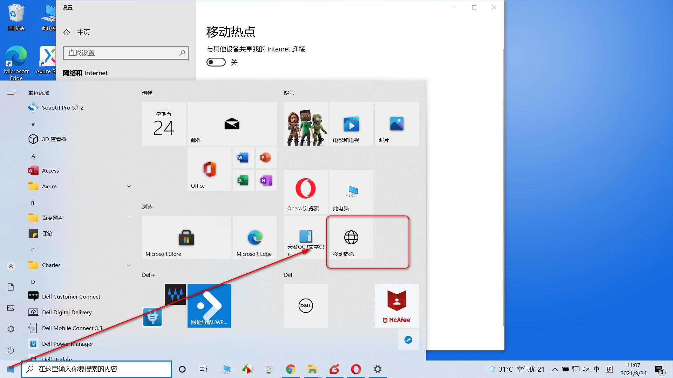This screenshot has height=378, width=673.
Task: Open Settings gear on taskbar
Action: pos(378,369)
